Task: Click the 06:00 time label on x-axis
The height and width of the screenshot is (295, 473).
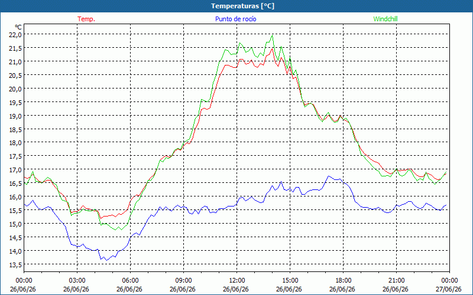Action: click(x=130, y=281)
